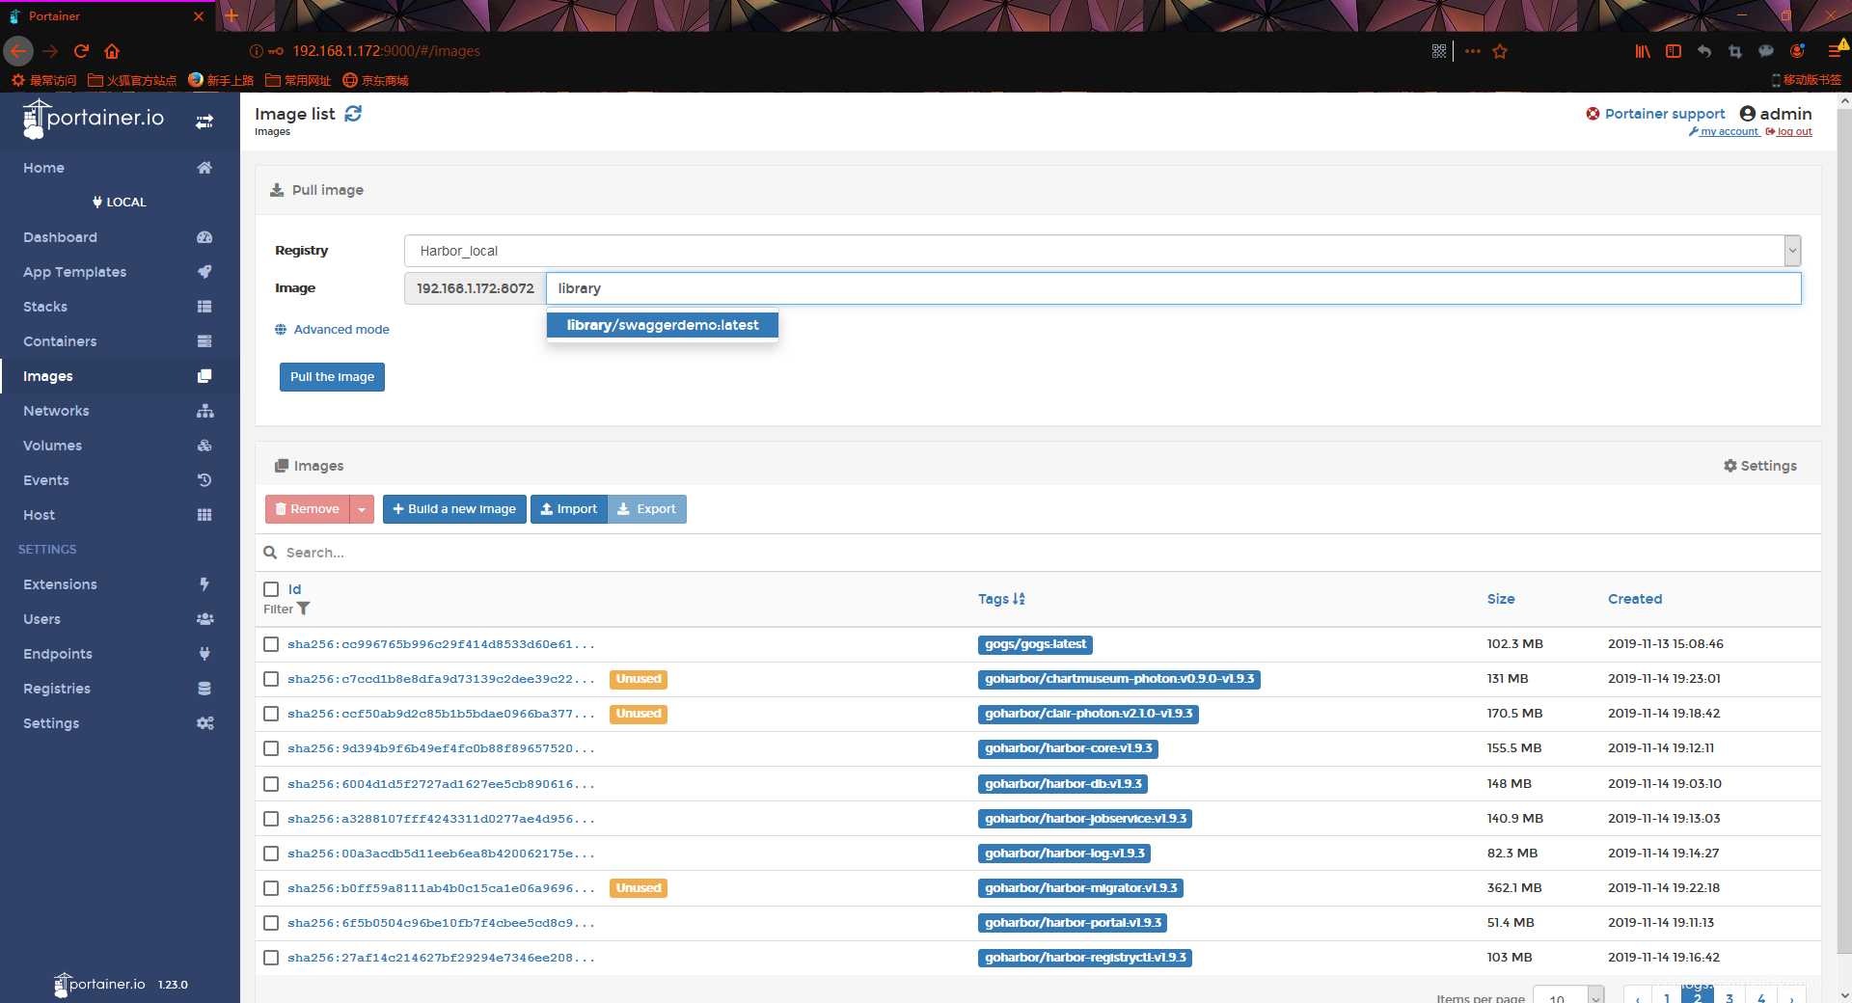Click the Import button

click(569, 509)
